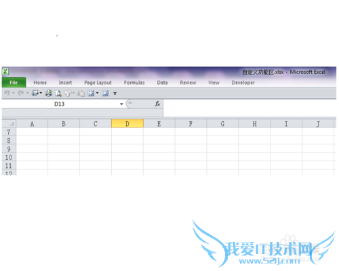Switch to the View tab
Screen dimensions: 339x271
pyautogui.click(x=214, y=83)
